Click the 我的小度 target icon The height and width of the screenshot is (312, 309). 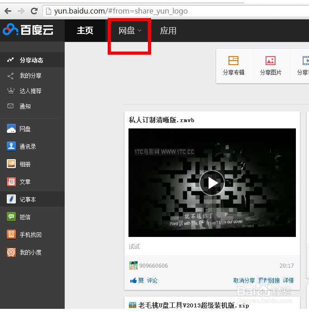click(x=11, y=252)
